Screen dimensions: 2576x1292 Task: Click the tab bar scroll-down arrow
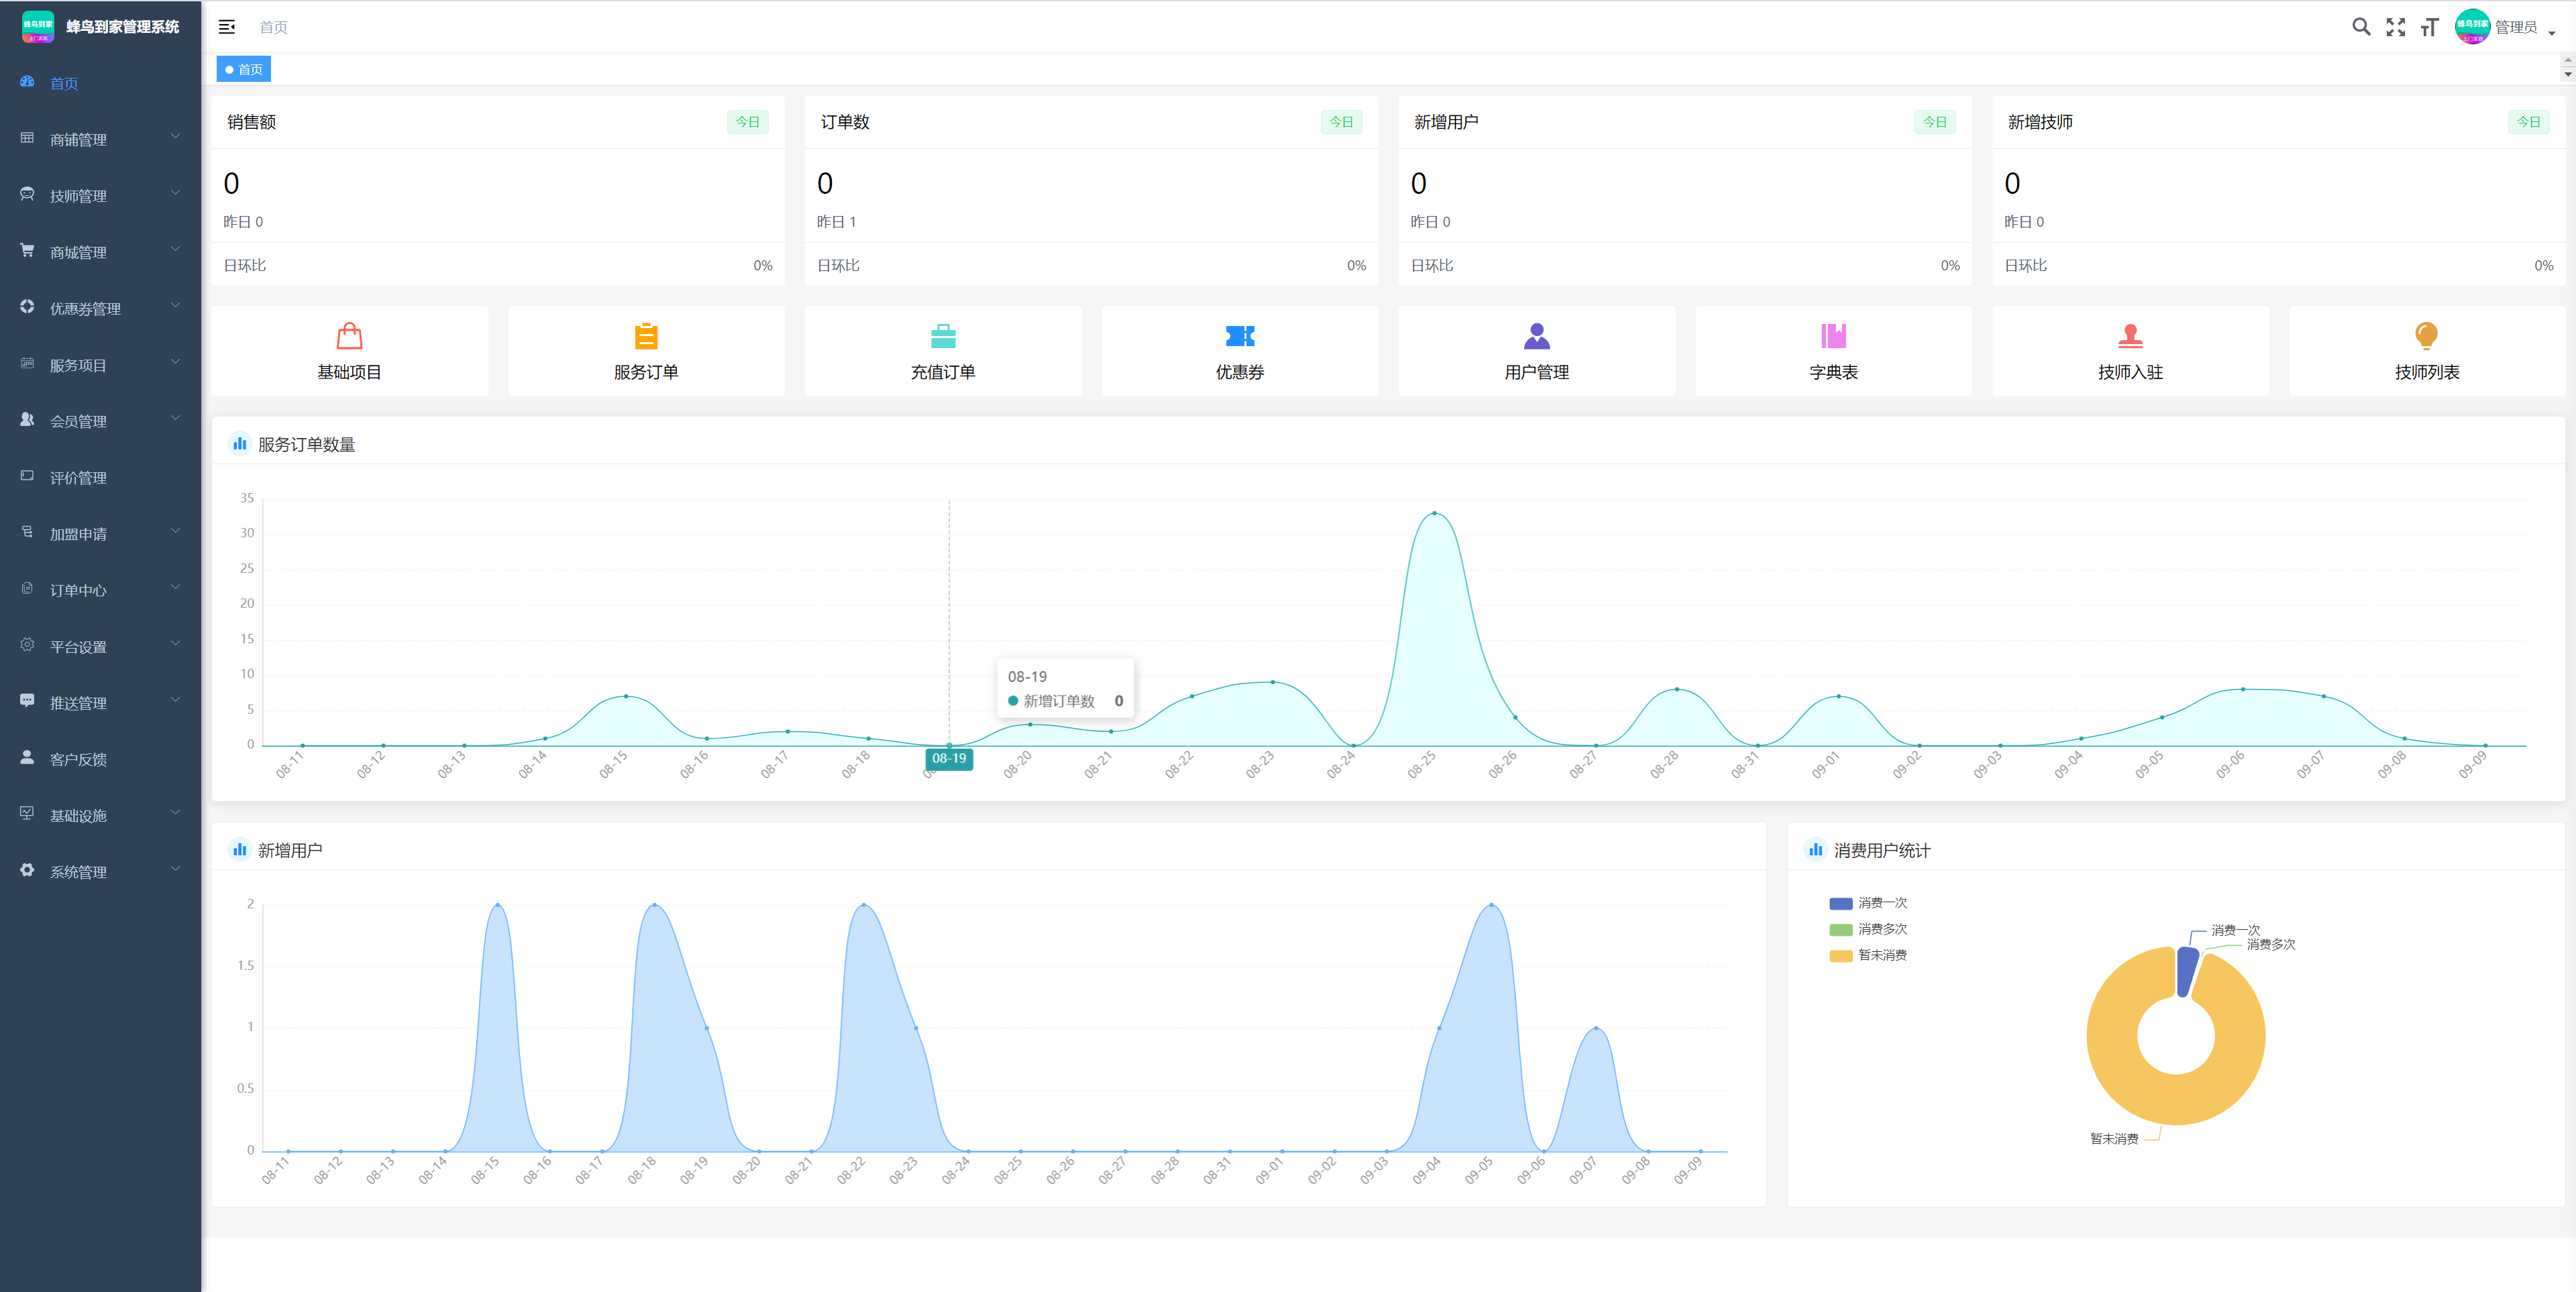pos(2567,75)
